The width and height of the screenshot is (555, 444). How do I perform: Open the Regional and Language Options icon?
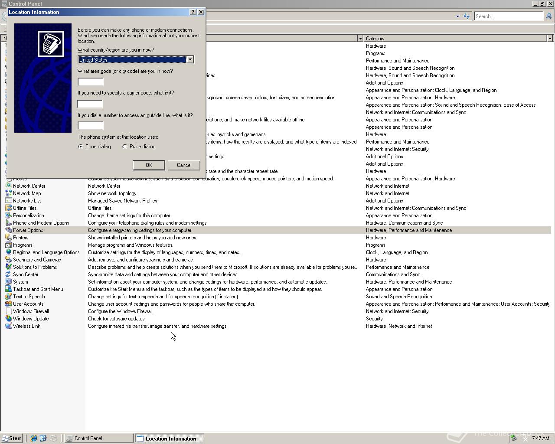click(x=8, y=252)
